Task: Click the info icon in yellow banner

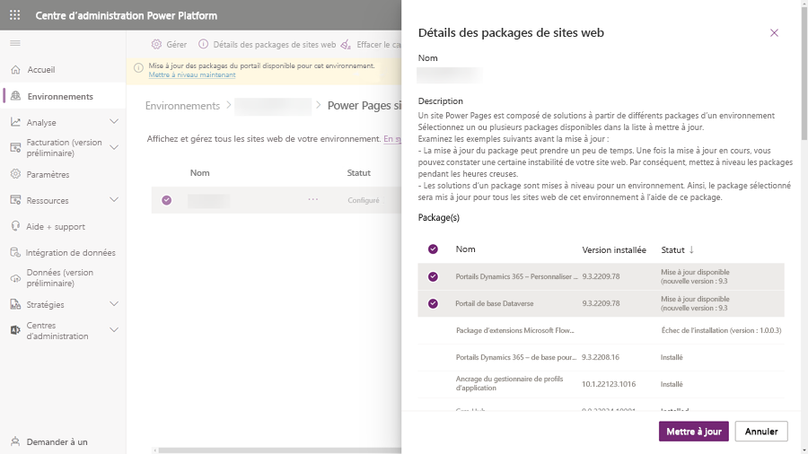Action: pyautogui.click(x=138, y=68)
